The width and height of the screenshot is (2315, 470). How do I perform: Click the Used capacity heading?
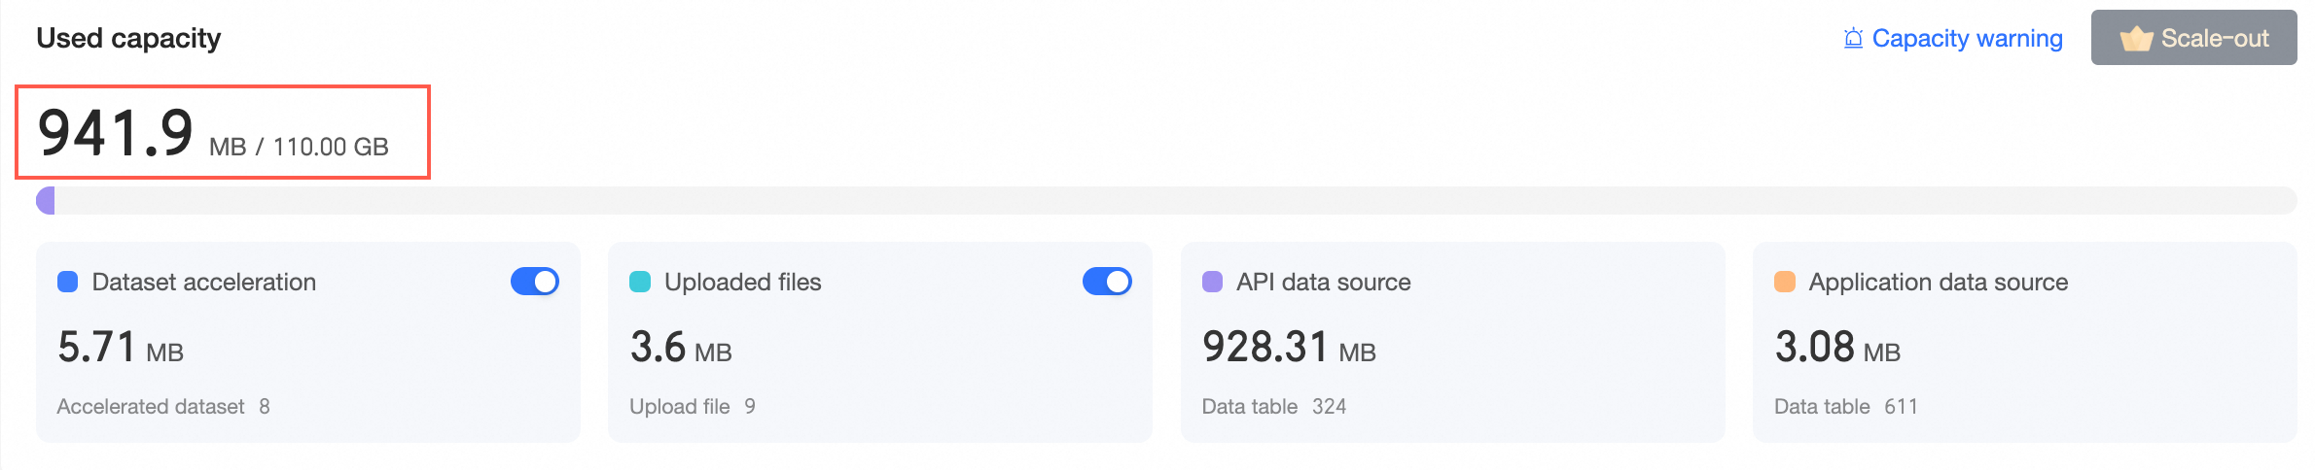coord(128,39)
